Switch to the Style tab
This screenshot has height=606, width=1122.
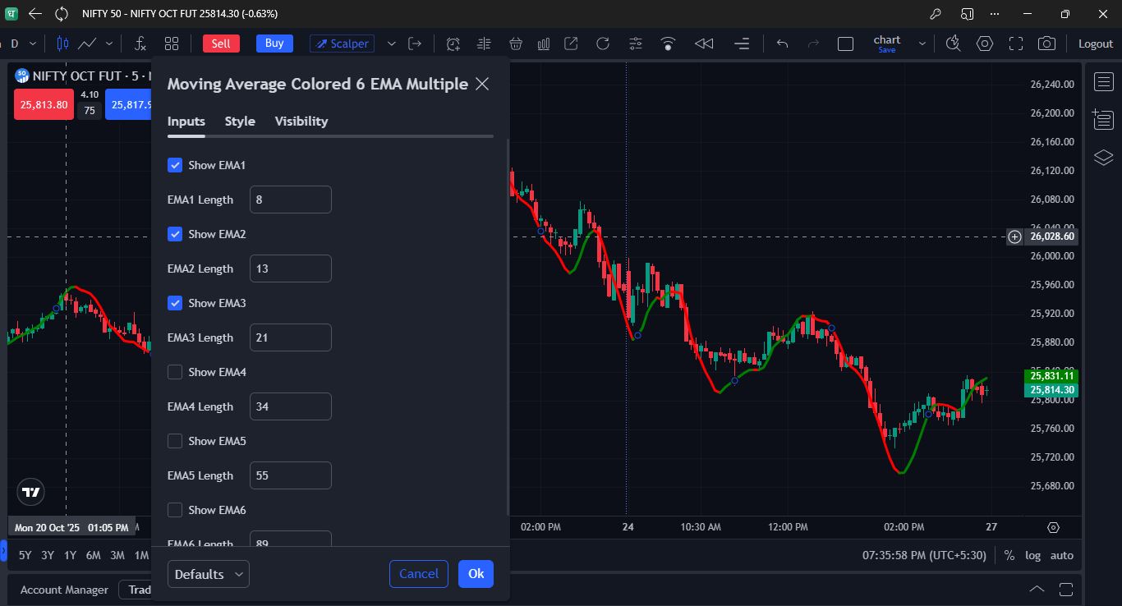point(240,121)
